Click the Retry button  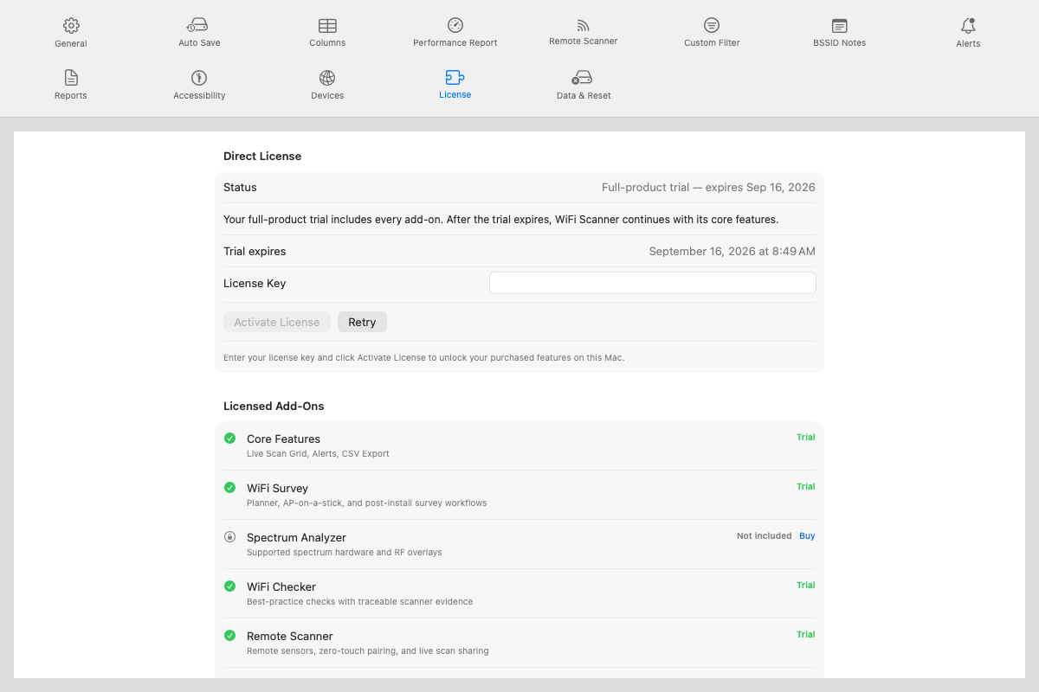coord(362,322)
